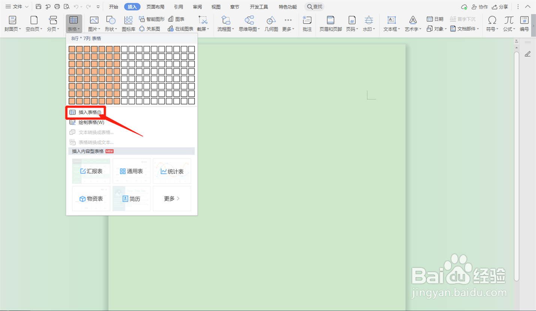The width and height of the screenshot is (536, 311).
Task: Open the three-dot more options menu
Action: coord(518,7)
